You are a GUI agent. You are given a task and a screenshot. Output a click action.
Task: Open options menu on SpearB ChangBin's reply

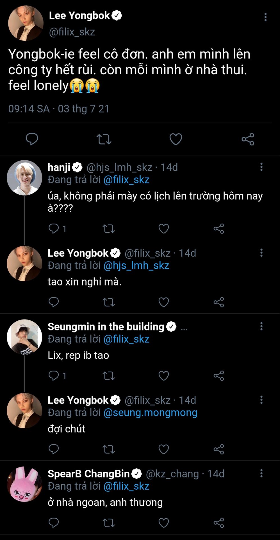261,473
